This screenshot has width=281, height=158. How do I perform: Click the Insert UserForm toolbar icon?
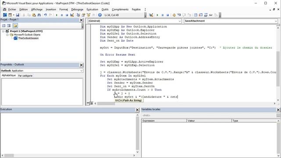(10, 15)
